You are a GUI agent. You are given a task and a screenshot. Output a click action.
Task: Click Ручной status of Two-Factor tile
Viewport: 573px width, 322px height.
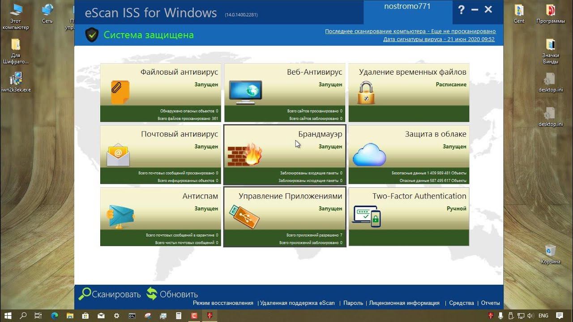tap(457, 209)
